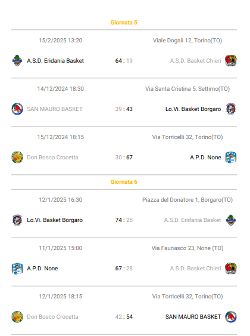Click Eridania Basket logo in Giornata 6
250x336 pixels.
(x=231, y=220)
